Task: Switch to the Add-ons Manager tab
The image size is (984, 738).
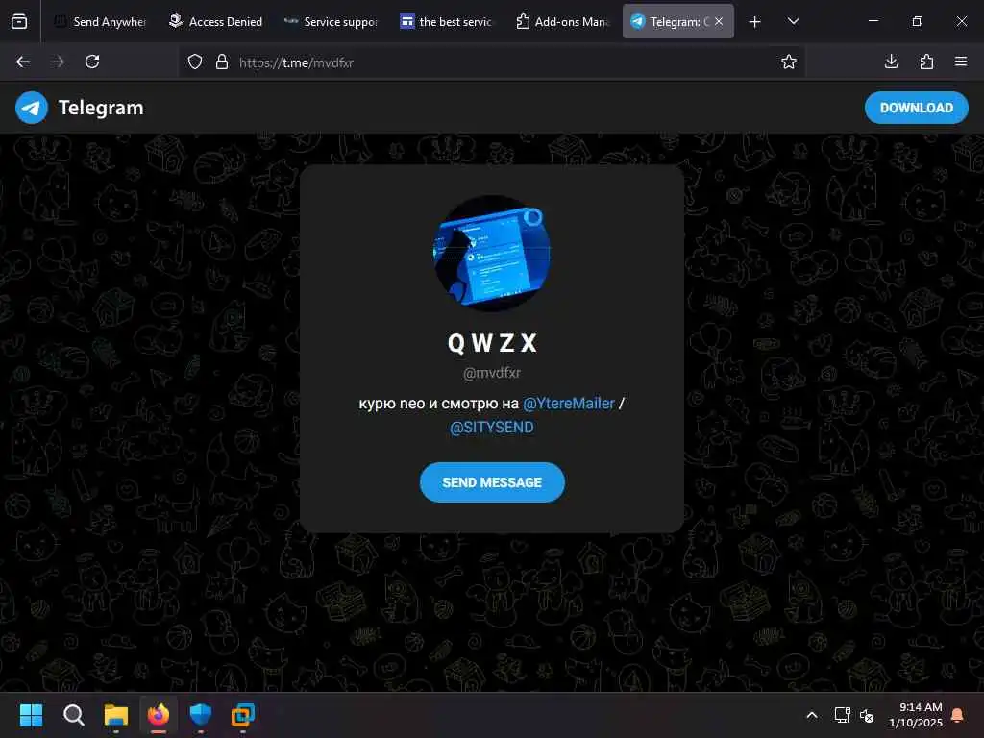Action: 561,21
